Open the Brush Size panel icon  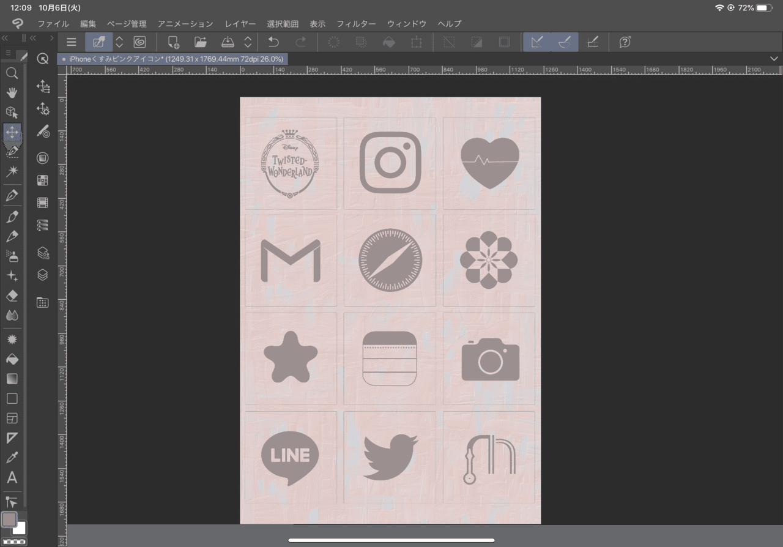coord(43,132)
